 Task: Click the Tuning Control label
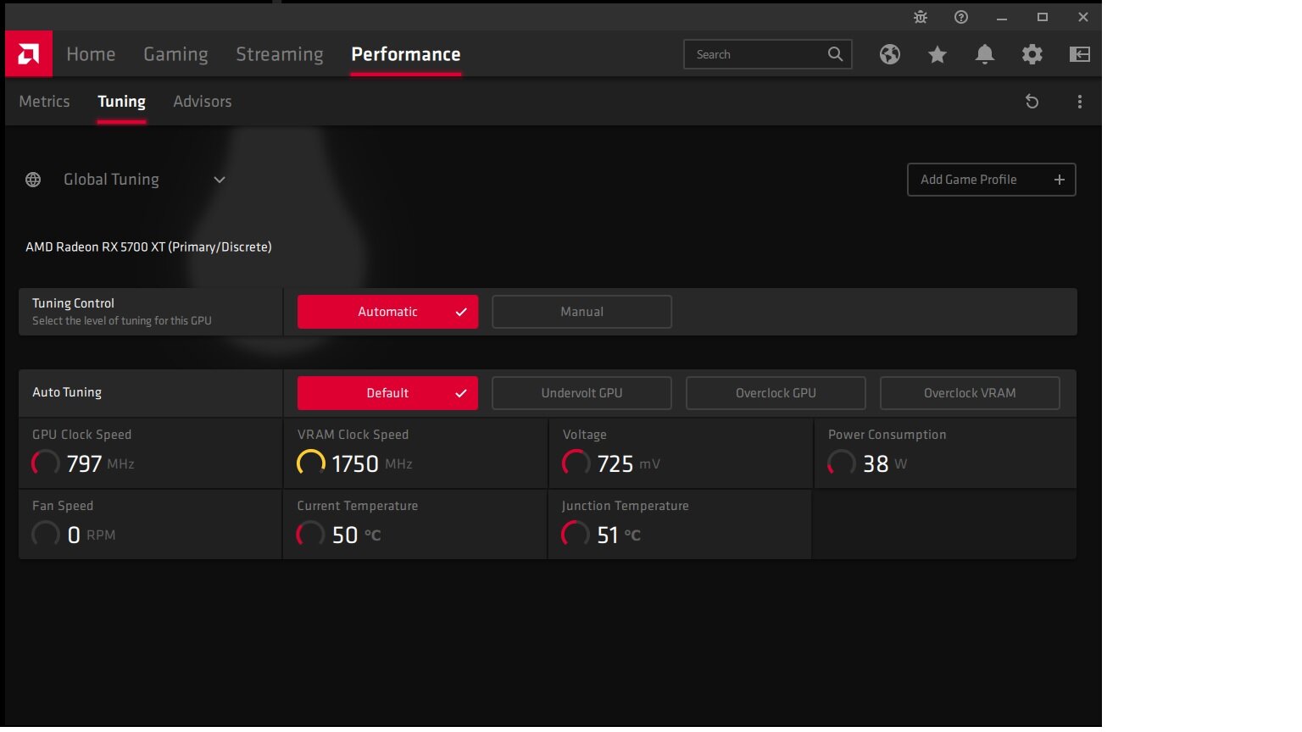[x=73, y=303]
